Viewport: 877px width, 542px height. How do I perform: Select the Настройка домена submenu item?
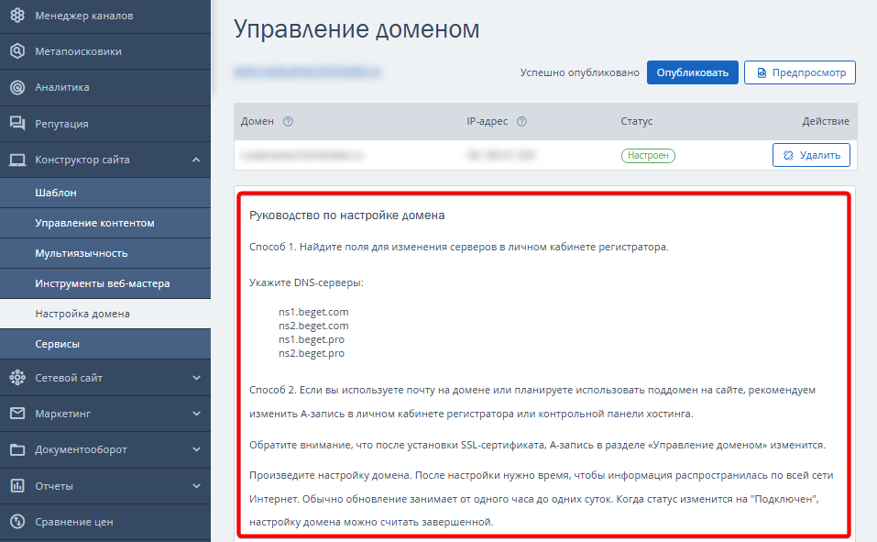click(105, 314)
